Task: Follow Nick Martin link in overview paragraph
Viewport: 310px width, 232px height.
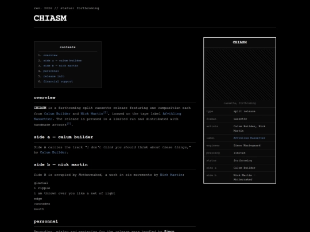Action: click(x=92, y=113)
